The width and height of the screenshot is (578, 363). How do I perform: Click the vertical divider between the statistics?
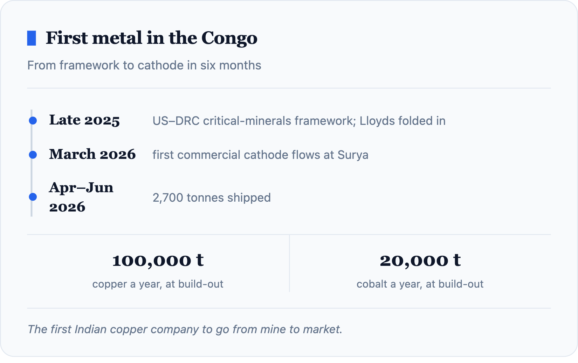[289, 263]
